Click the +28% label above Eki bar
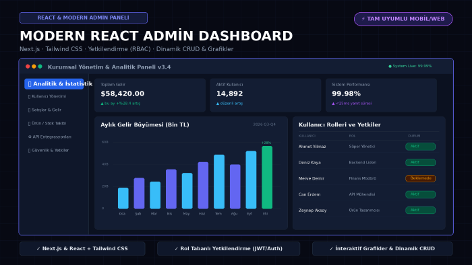The image size is (472, 265). 266,143
